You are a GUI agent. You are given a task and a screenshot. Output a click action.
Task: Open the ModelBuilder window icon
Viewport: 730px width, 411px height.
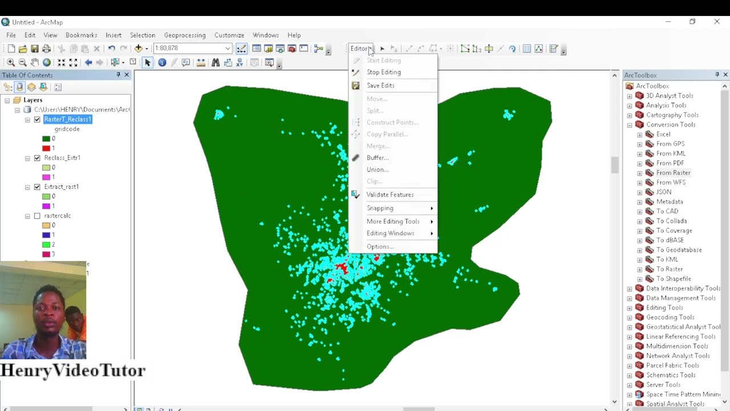(x=319, y=49)
